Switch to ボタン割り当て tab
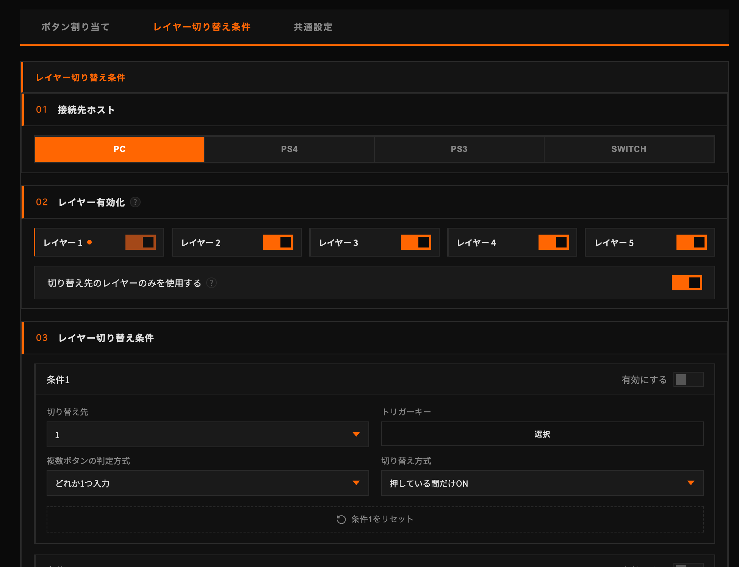This screenshot has height=567, width=739. pos(75,27)
